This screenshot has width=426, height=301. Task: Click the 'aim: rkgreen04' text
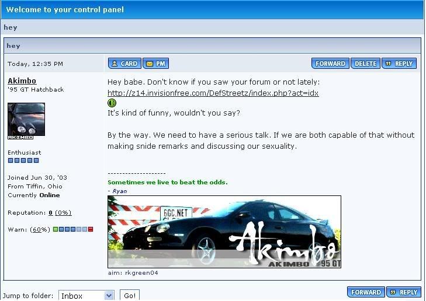coord(133,273)
